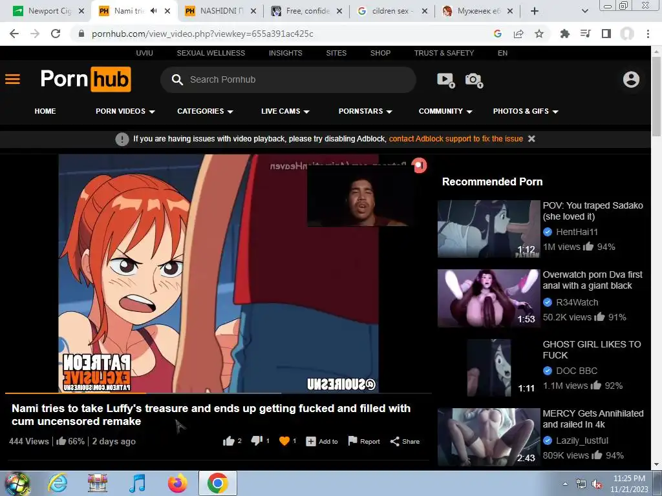Close the Newport tab
The height and width of the screenshot is (496, 662).
click(x=81, y=11)
